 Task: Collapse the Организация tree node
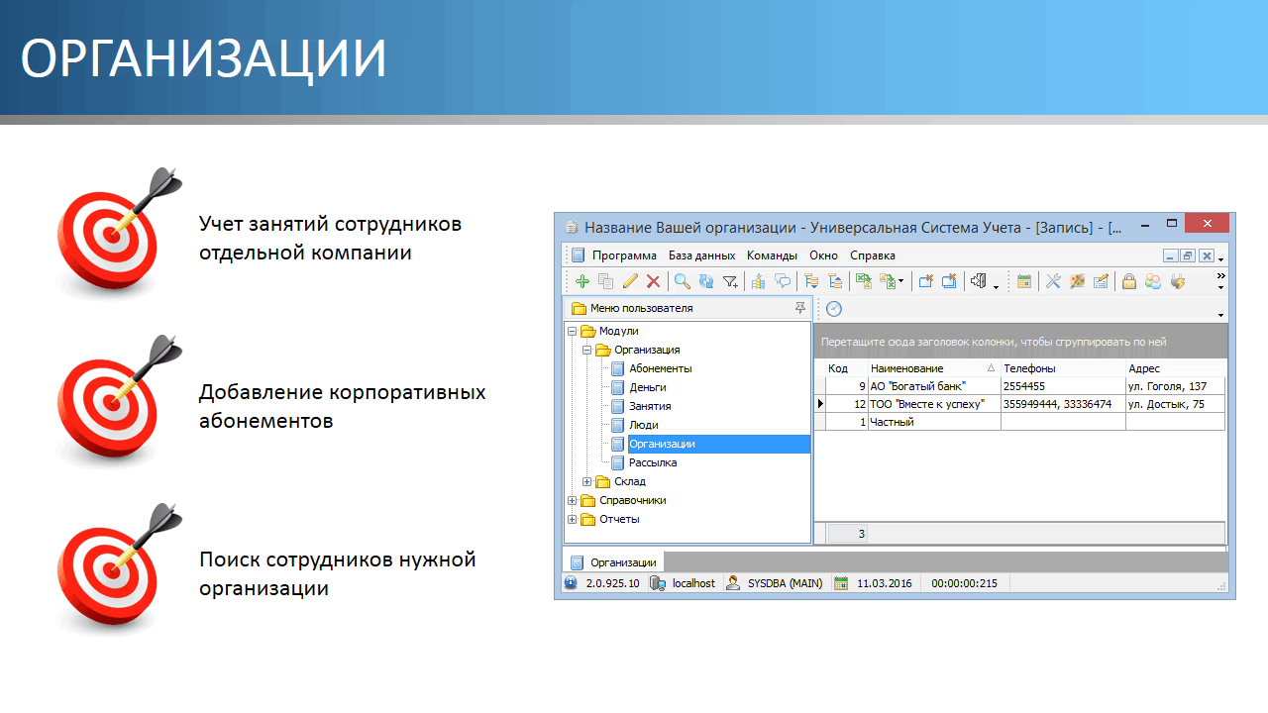587,350
